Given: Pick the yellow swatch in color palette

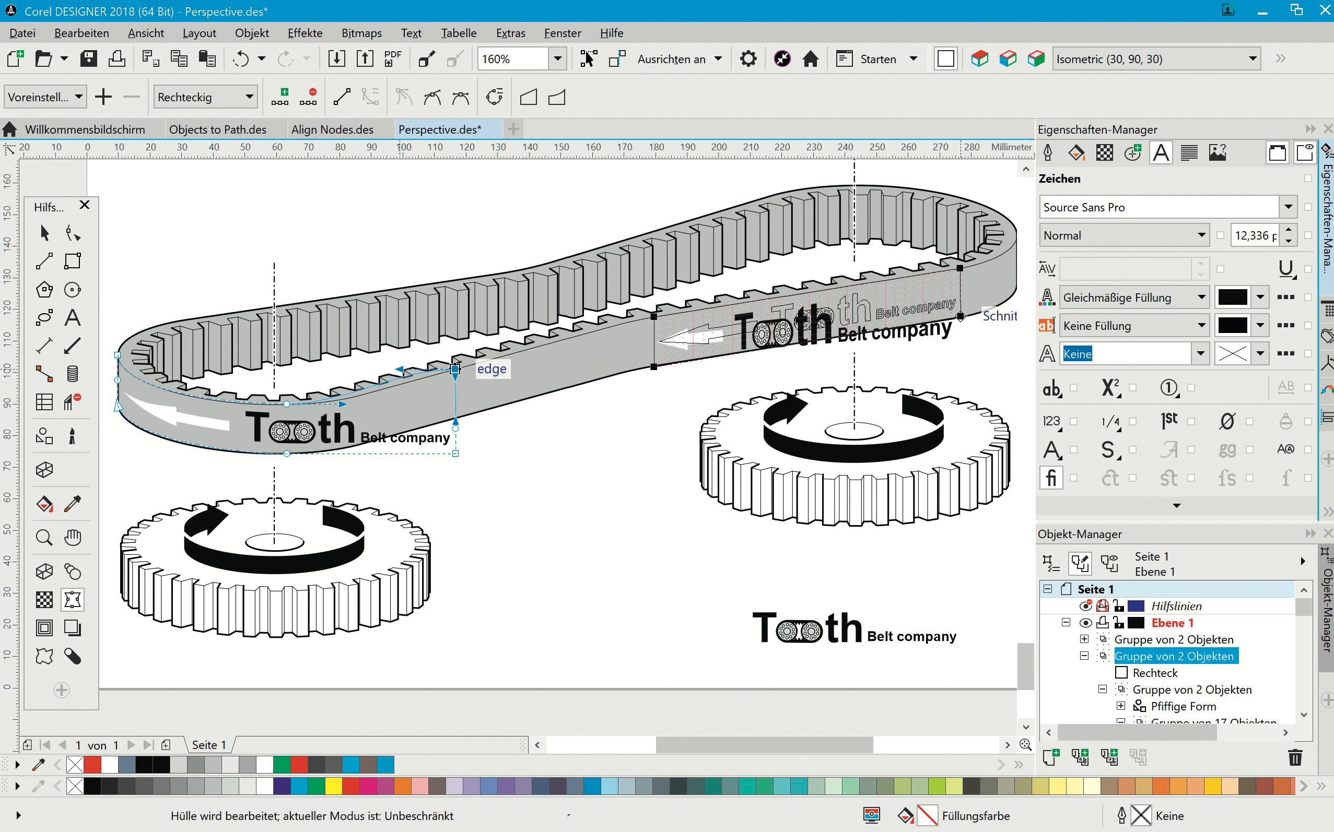Looking at the screenshot, I should [333, 786].
